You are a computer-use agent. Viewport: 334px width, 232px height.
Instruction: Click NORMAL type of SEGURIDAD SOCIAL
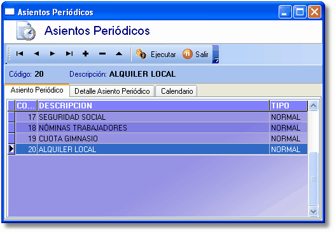[288, 117]
